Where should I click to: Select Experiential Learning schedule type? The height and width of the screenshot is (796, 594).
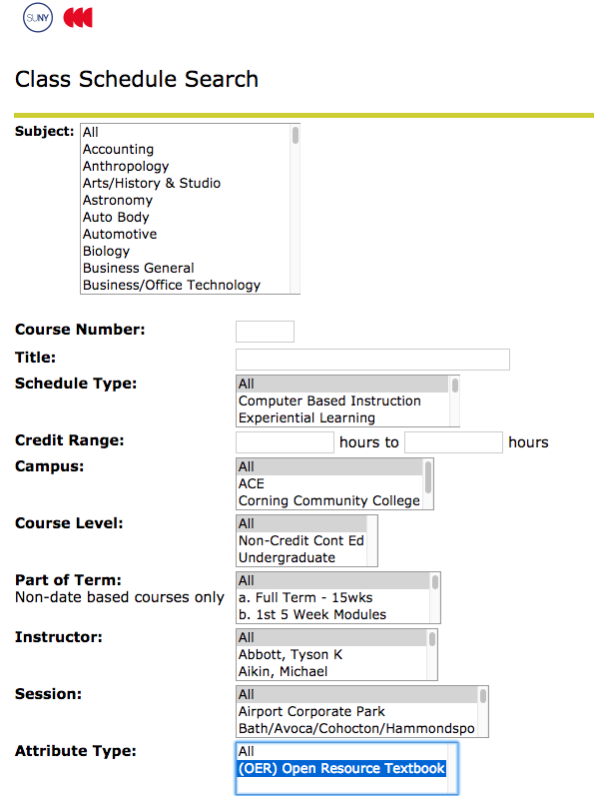[x=342, y=417]
